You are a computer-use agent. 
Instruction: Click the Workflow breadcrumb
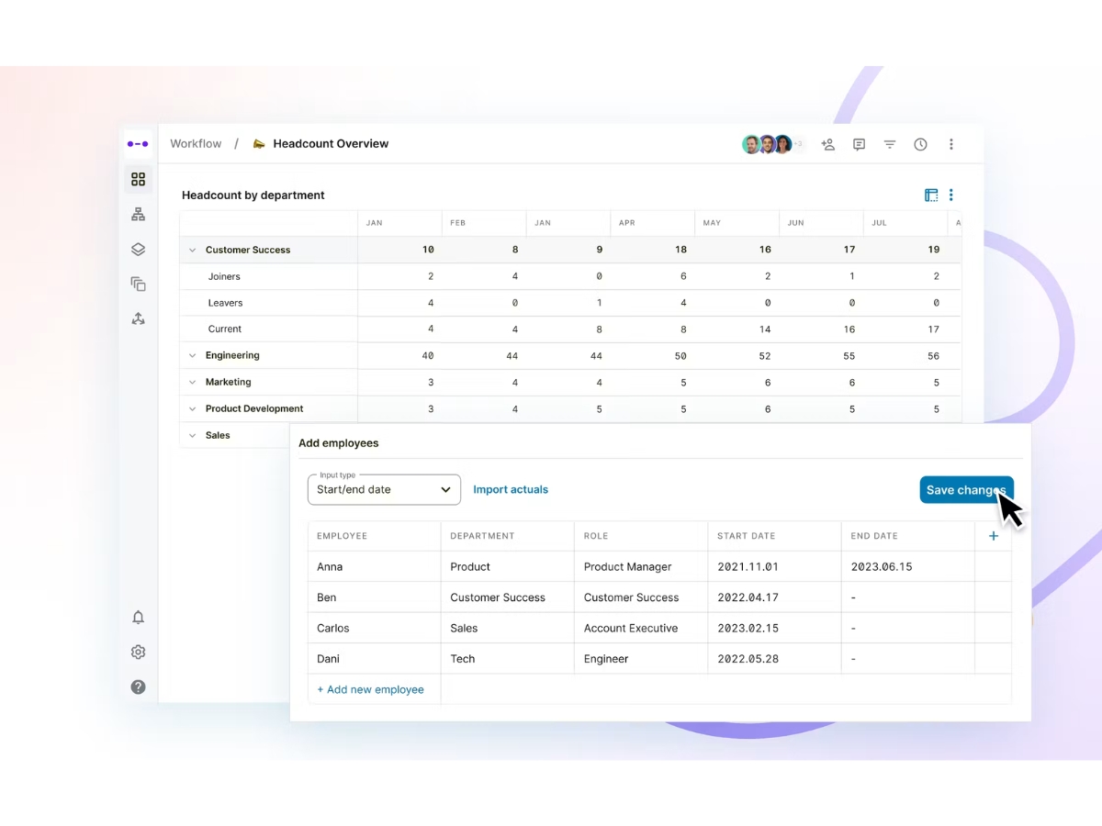196,144
